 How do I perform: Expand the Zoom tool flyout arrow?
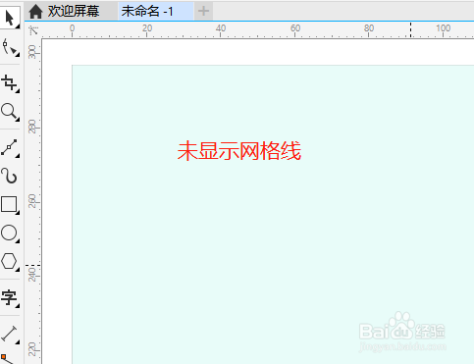click(x=18, y=120)
